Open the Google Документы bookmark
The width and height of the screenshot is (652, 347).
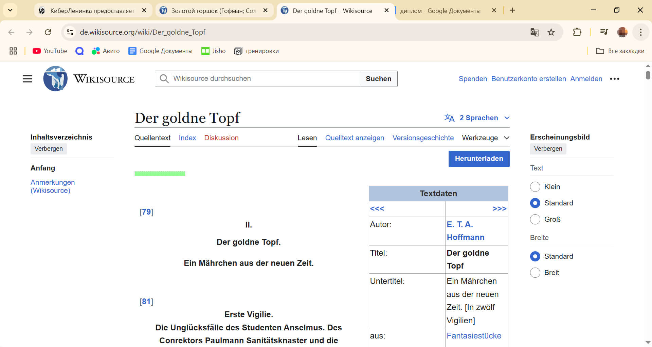click(160, 51)
